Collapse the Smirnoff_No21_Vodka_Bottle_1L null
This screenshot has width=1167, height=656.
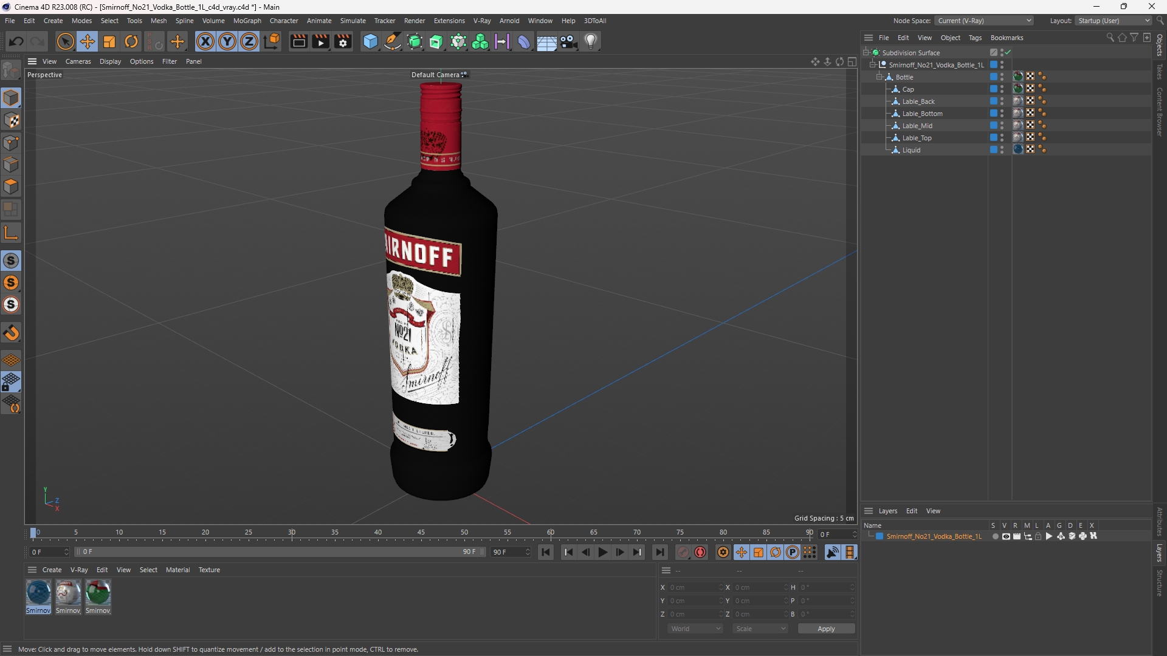point(873,65)
